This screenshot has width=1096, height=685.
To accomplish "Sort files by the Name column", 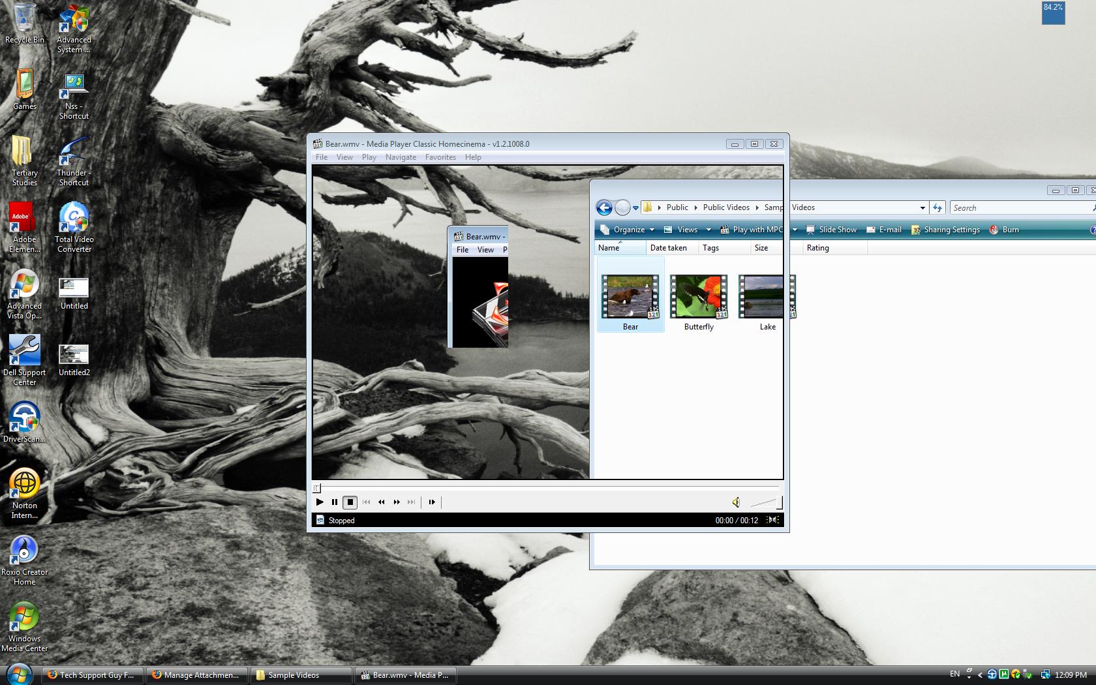I will 620,248.
